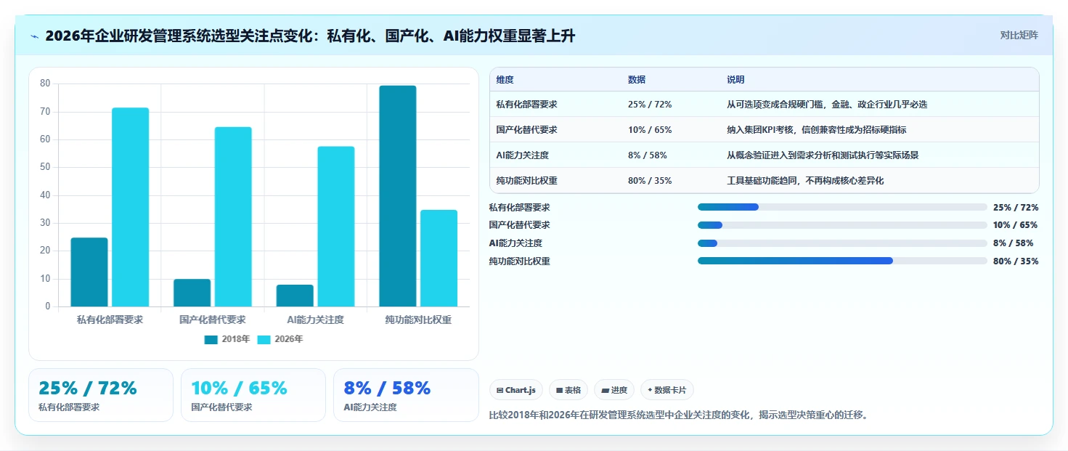The width and height of the screenshot is (1068, 451).
Task: Click the 10% / 65% data card
Action: point(253,395)
